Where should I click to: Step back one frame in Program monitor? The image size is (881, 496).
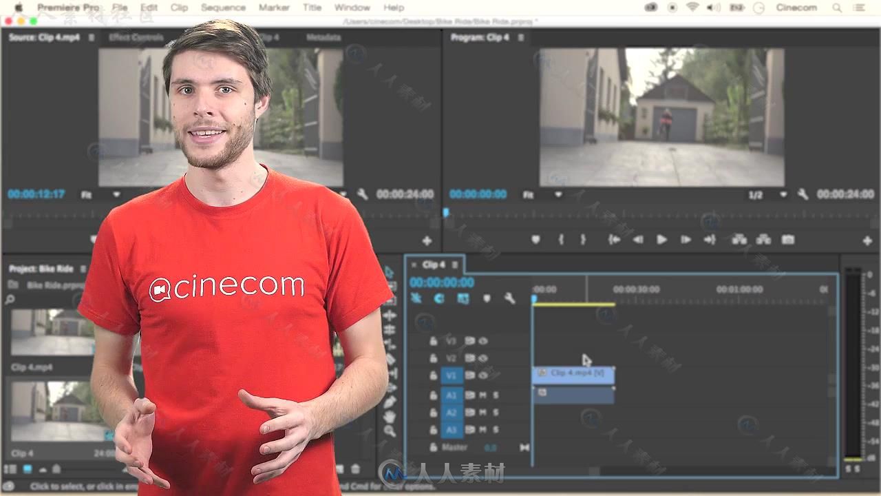(x=638, y=240)
